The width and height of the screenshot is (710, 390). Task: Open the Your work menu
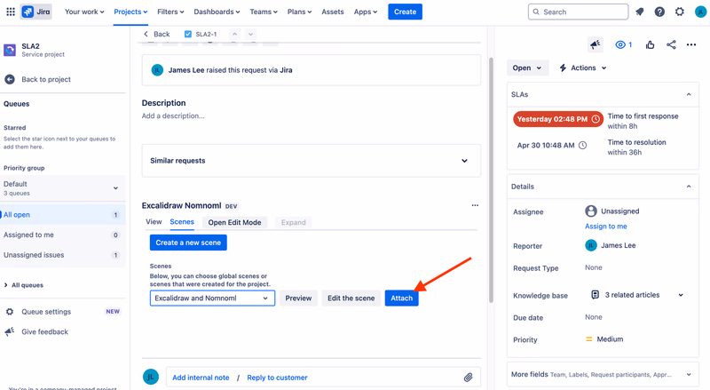[84, 12]
